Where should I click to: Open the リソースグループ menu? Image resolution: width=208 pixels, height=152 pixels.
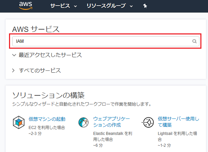(x=110, y=6)
